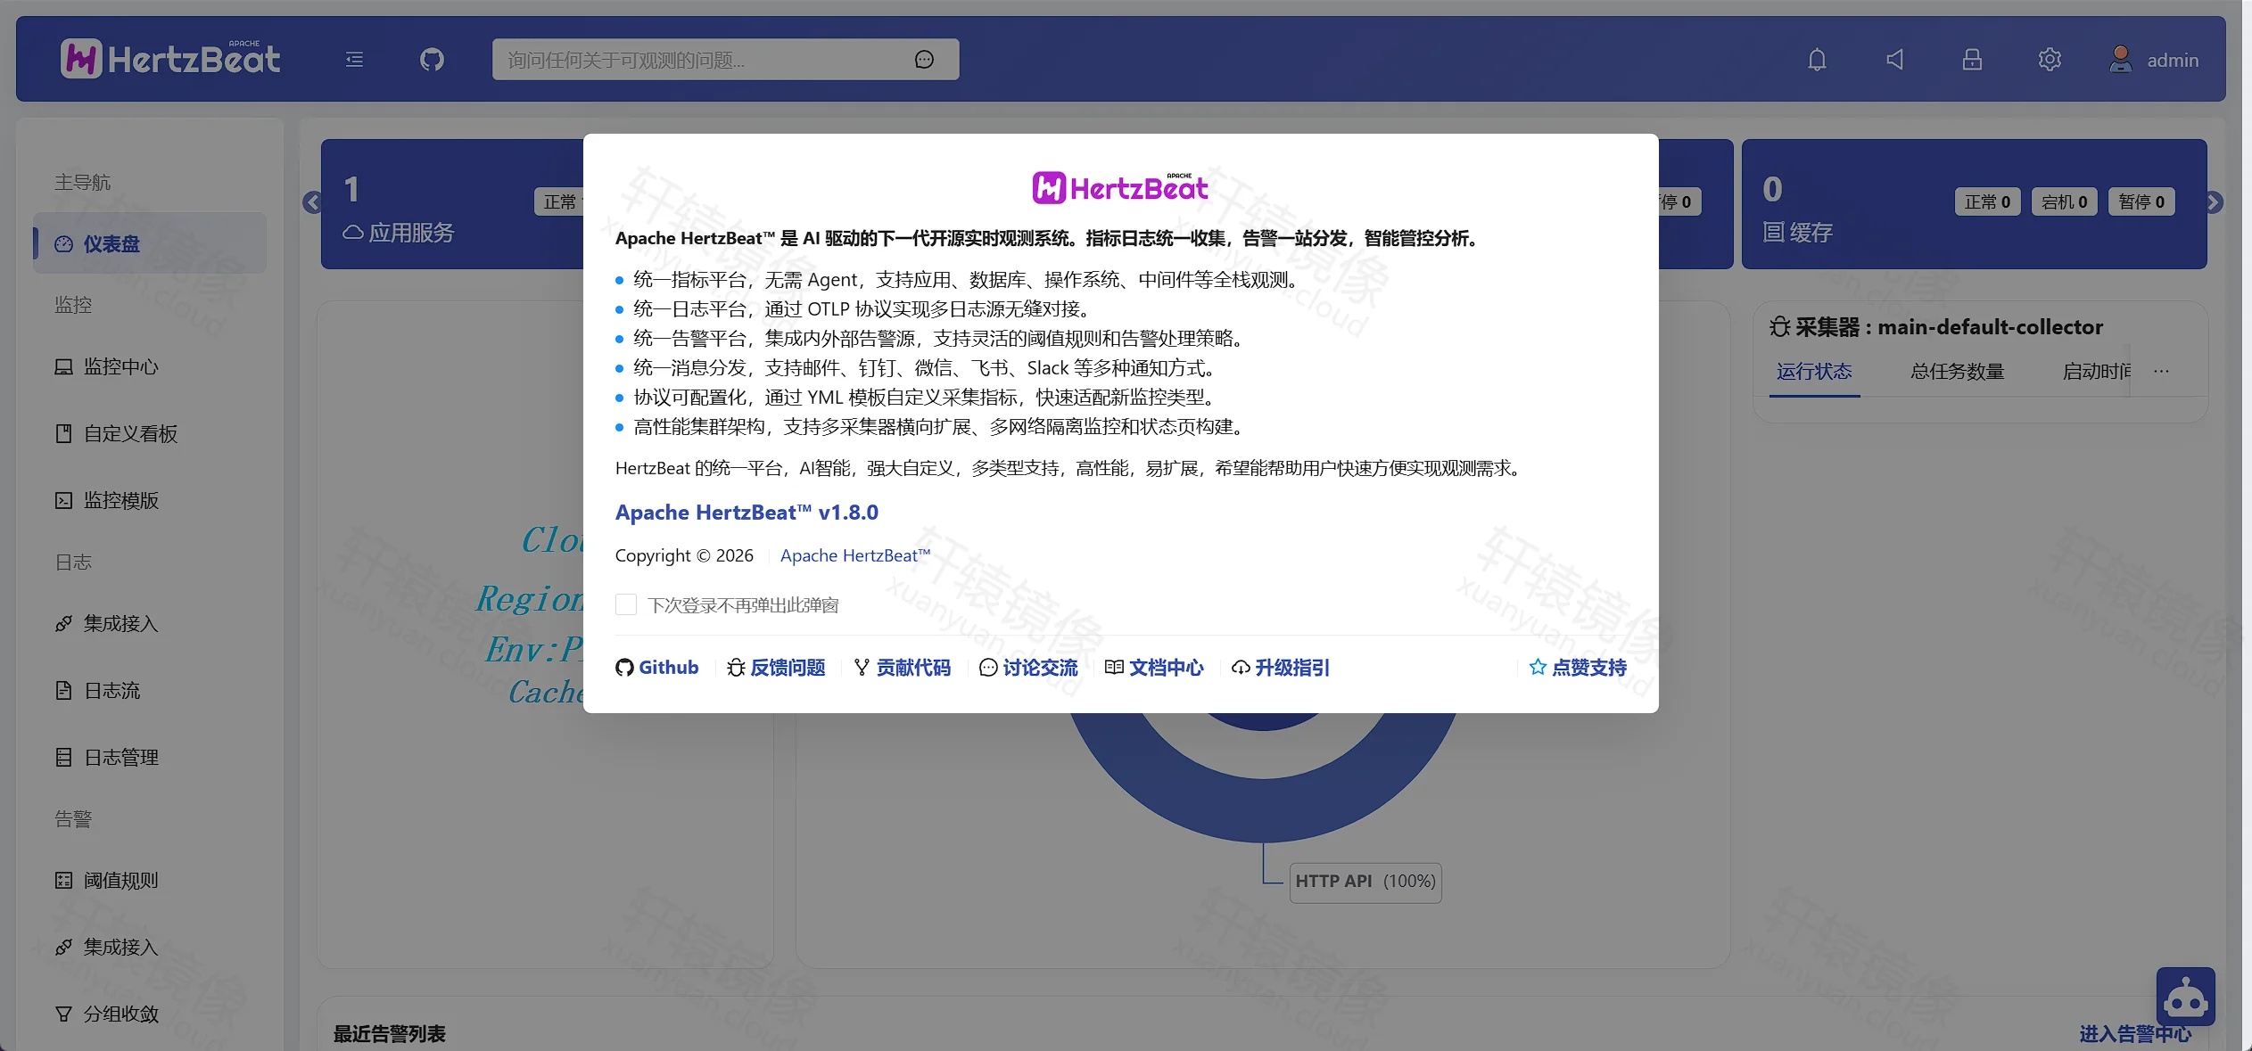This screenshot has width=2252, height=1051.
Task: Open 监控中心 in the sidebar
Action: 150,366
